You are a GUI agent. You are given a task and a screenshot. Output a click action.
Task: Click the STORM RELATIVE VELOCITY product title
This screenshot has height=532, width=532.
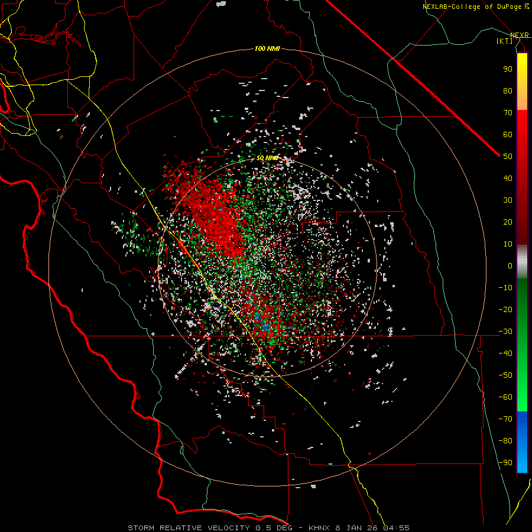[x=189, y=528]
